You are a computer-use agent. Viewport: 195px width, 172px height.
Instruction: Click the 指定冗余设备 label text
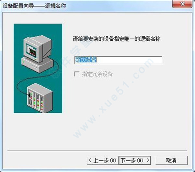pos(97,74)
